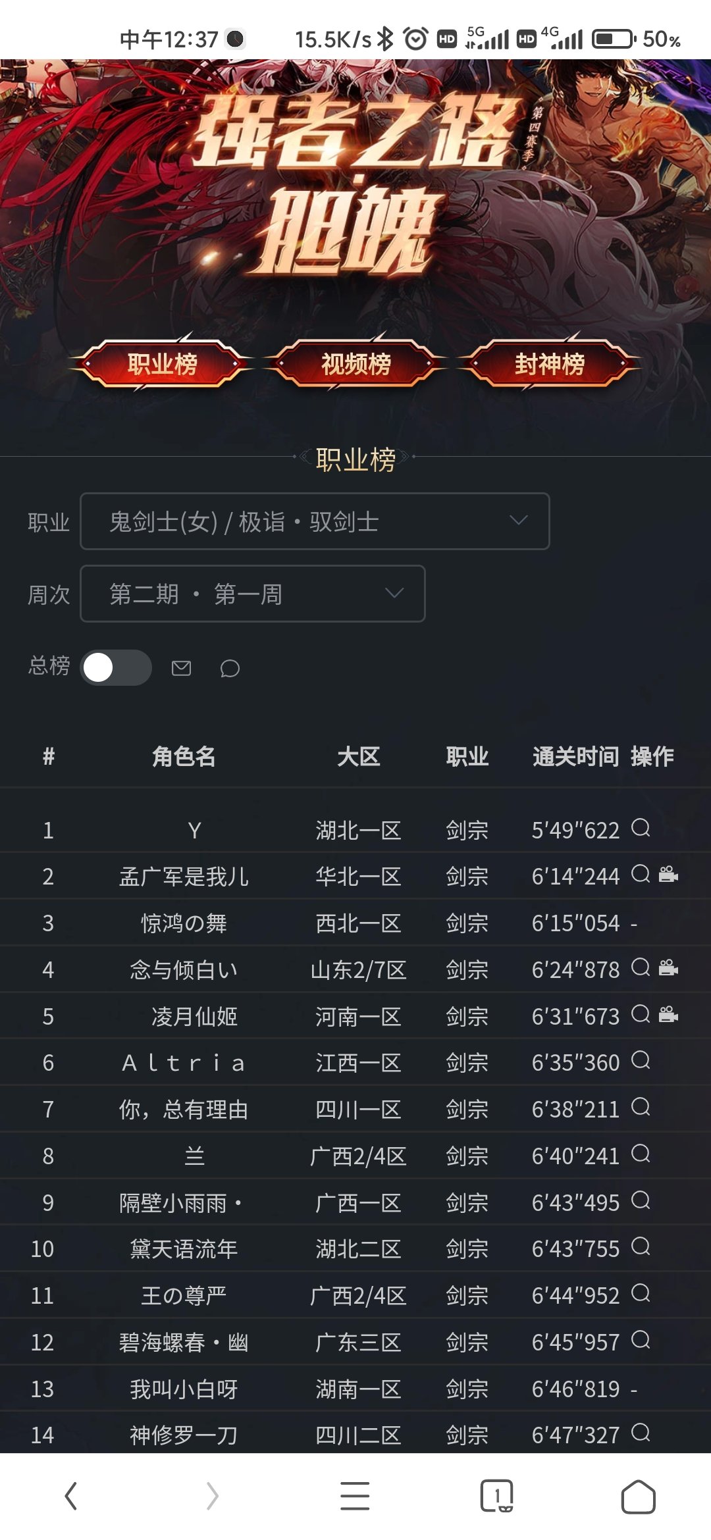Switch to 职业榜 tab
The height and width of the screenshot is (1540, 711).
pyautogui.click(x=162, y=363)
